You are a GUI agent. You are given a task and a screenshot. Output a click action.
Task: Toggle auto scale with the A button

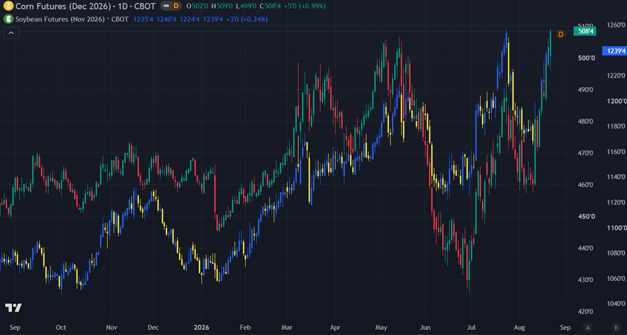[587, 328]
